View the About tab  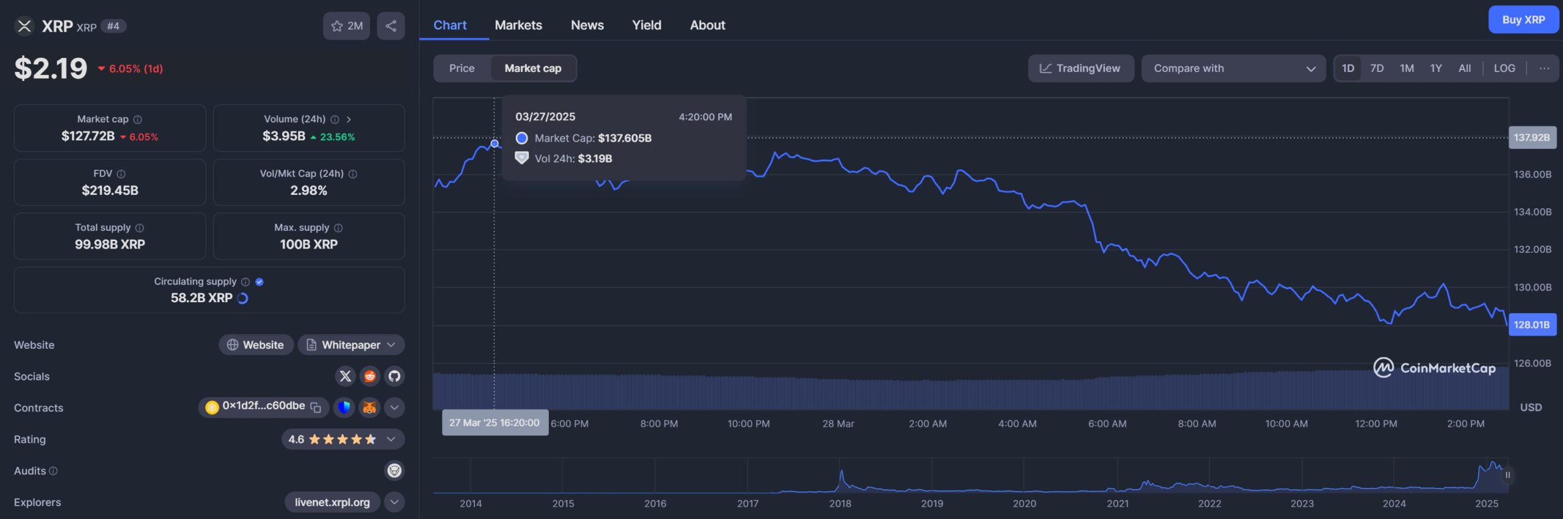click(708, 25)
